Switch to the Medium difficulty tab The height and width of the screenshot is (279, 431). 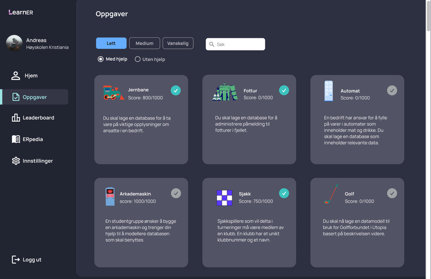pos(144,43)
